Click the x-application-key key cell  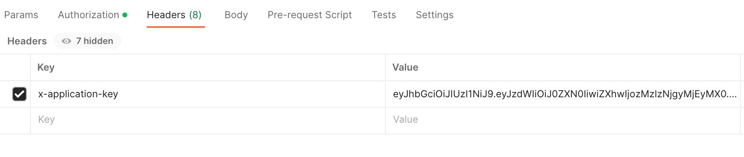208,94
